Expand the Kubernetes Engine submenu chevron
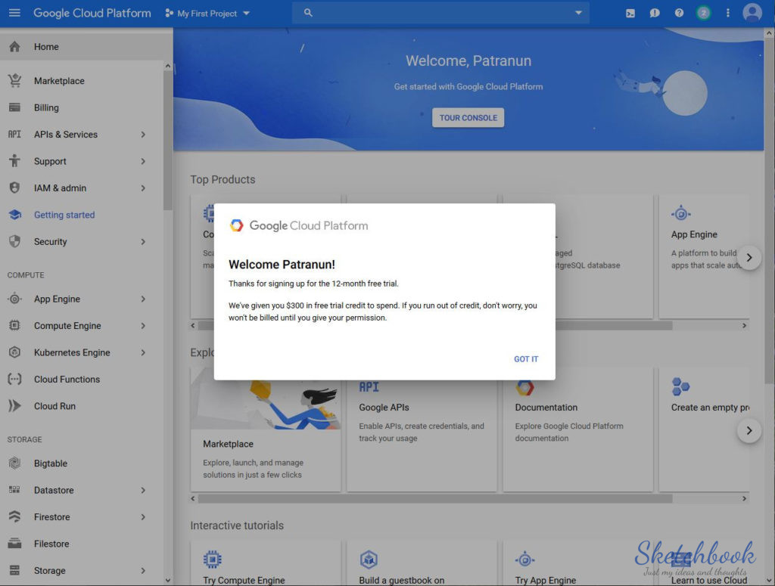775x586 pixels. pyautogui.click(x=143, y=352)
